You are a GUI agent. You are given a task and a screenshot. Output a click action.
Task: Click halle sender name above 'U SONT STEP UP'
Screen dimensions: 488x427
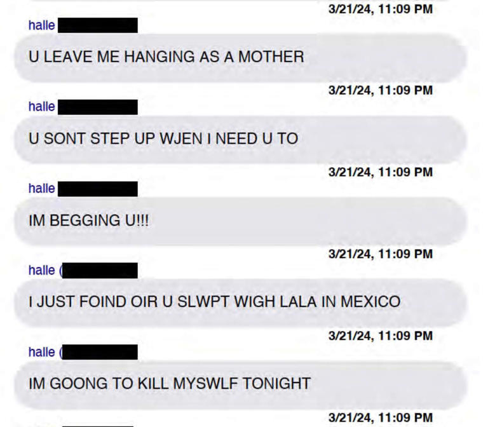point(42,107)
